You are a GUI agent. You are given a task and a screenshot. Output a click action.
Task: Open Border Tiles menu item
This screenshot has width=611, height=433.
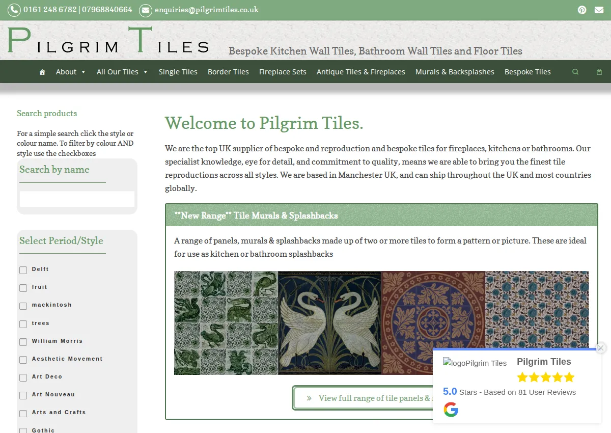tap(228, 72)
